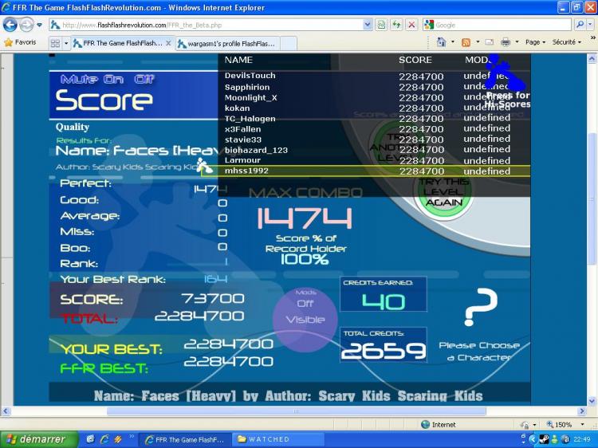Click the Home page icon
Viewport: 598px width, 448px height.
pyautogui.click(x=442, y=42)
